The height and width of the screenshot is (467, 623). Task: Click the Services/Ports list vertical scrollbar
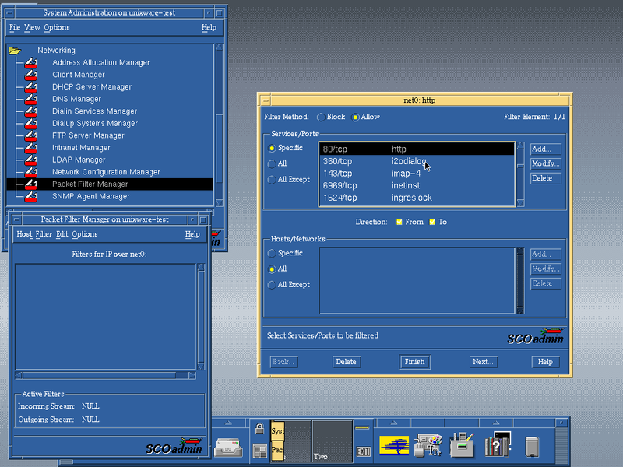click(x=520, y=174)
